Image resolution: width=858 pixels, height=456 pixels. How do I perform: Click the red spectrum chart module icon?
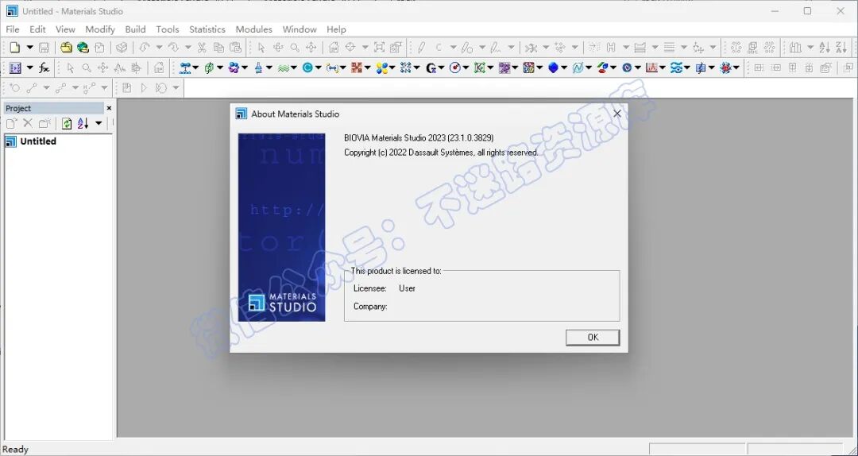pyautogui.click(x=651, y=68)
